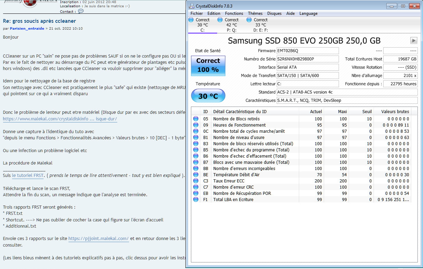Click the Actuel column header

312,111
